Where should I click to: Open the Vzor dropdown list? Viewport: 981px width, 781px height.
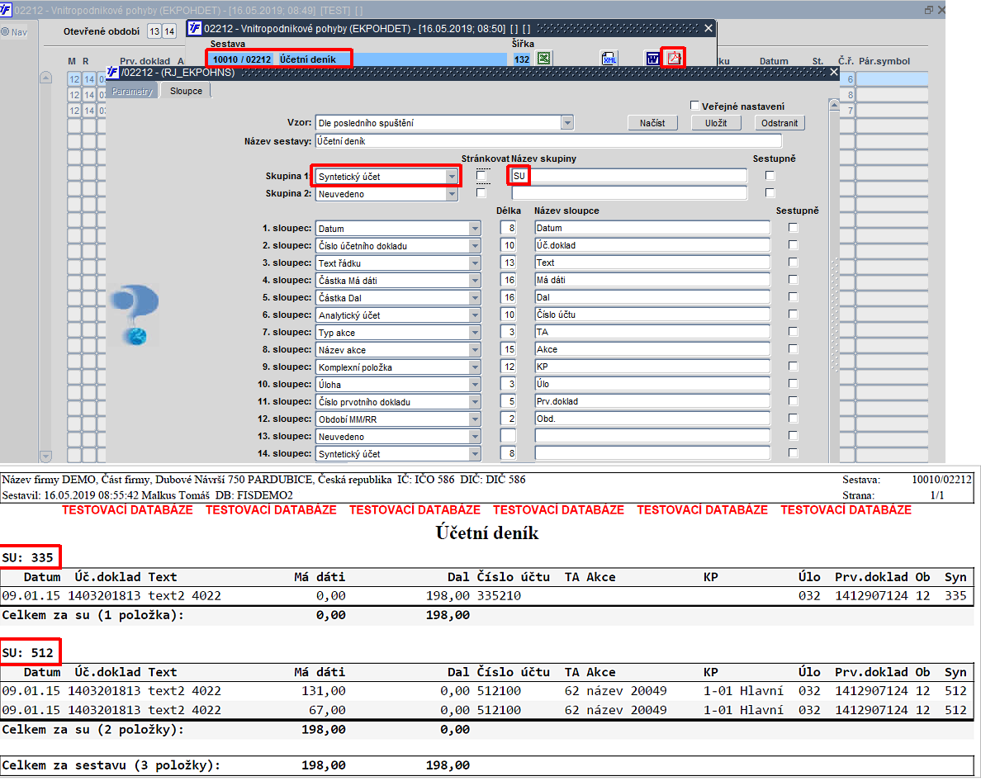tap(566, 122)
